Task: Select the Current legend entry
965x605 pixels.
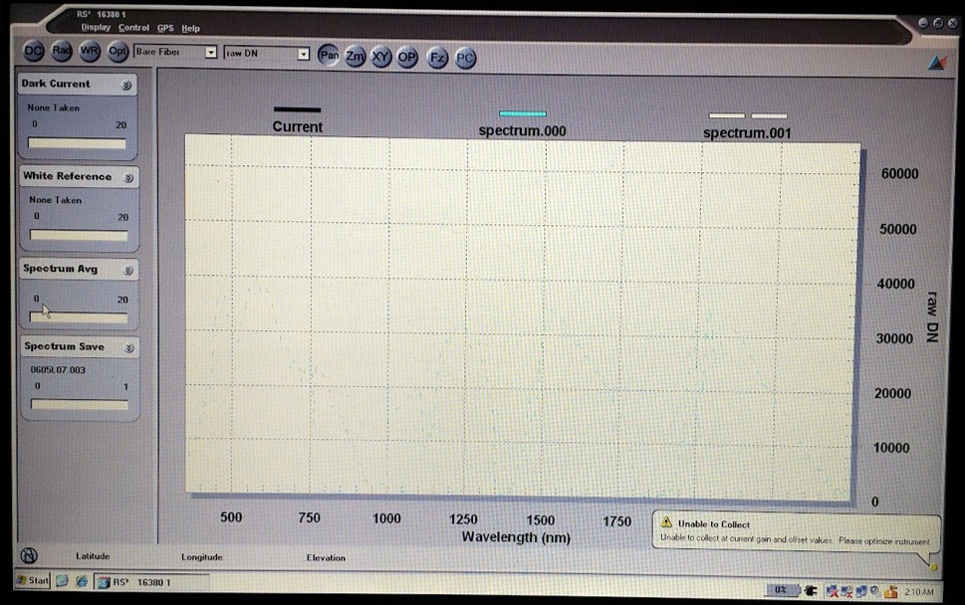Action: coord(297,120)
